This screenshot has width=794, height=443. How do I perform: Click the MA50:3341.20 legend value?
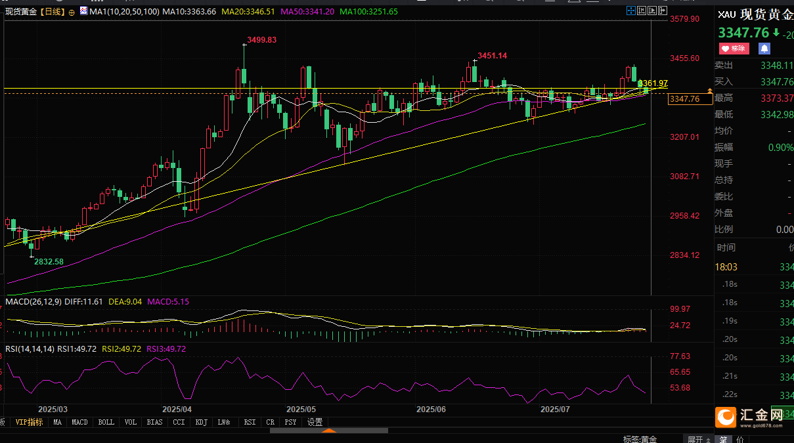click(307, 12)
